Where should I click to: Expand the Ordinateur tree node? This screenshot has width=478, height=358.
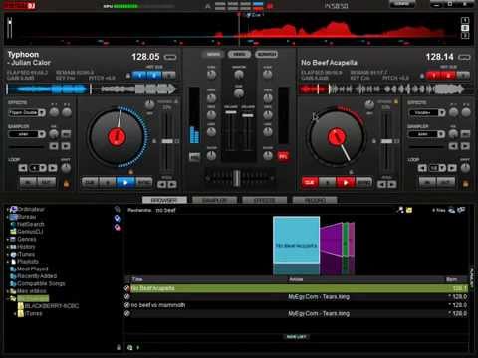click(x=7, y=210)
